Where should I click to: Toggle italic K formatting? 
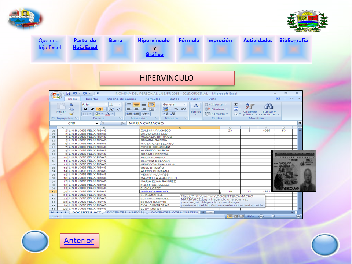92,109
